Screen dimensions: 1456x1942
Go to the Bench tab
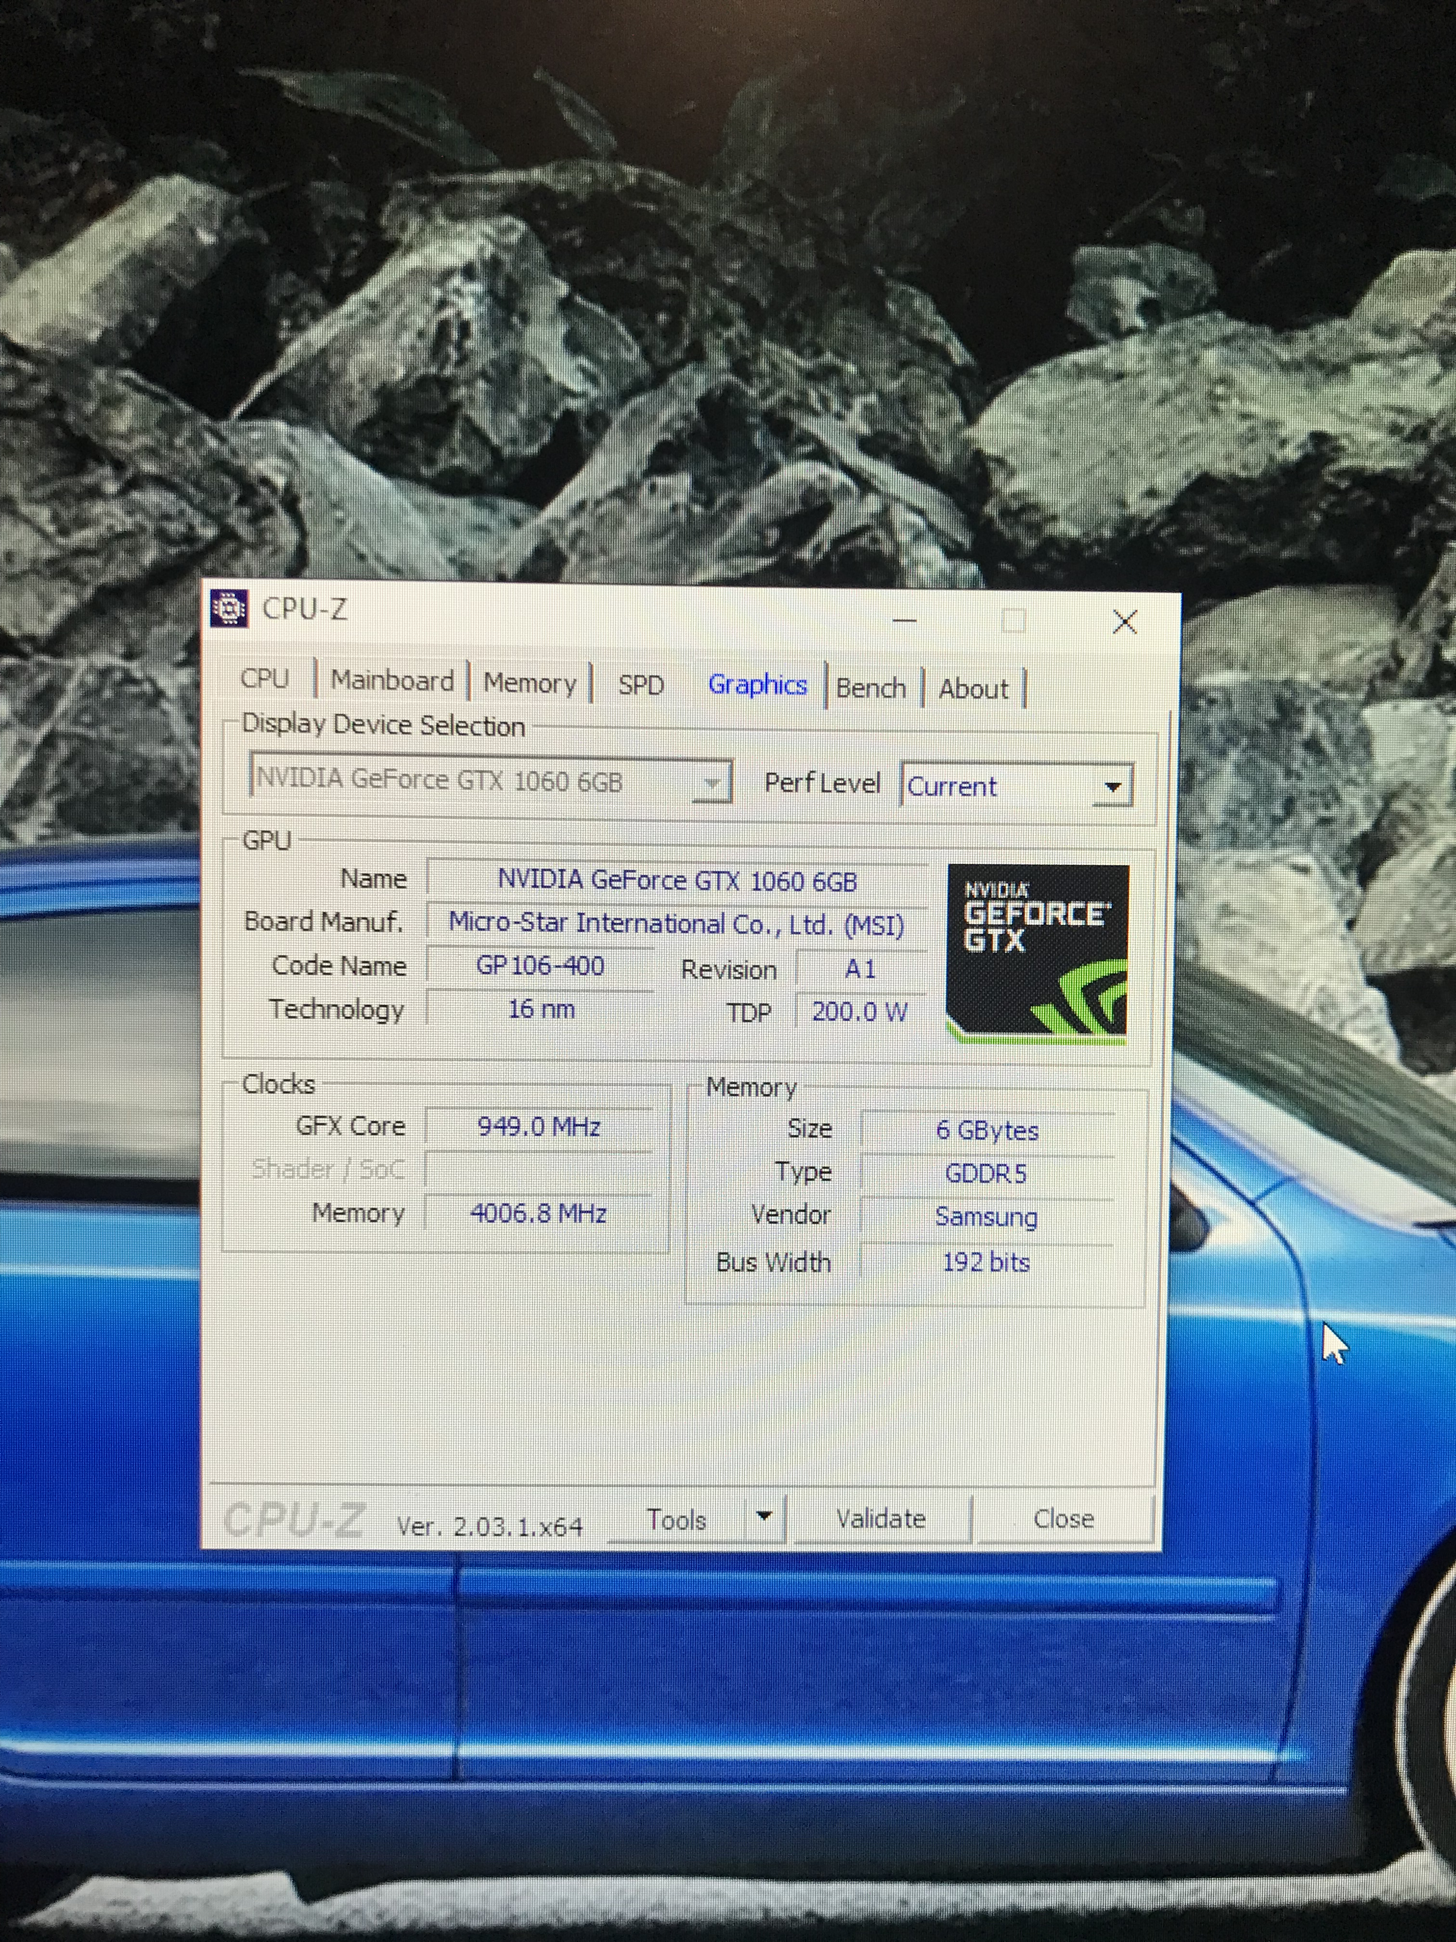pyautogui.click(x=871, y=687)
